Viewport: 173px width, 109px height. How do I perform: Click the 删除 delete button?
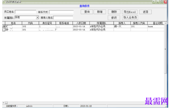(114, 12)
